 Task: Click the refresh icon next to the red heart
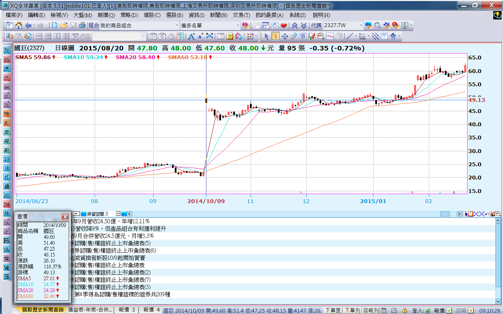pyautogui.click(x=275, y=25)
